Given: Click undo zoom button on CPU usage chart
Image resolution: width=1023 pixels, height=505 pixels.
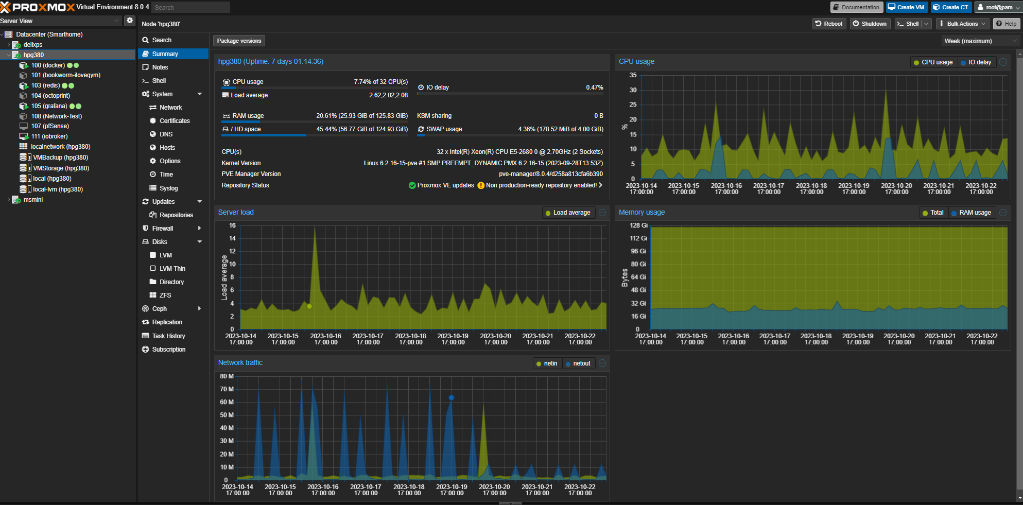Looking at the screenshot, I should pyautogui.click(x=1003, y=62).
